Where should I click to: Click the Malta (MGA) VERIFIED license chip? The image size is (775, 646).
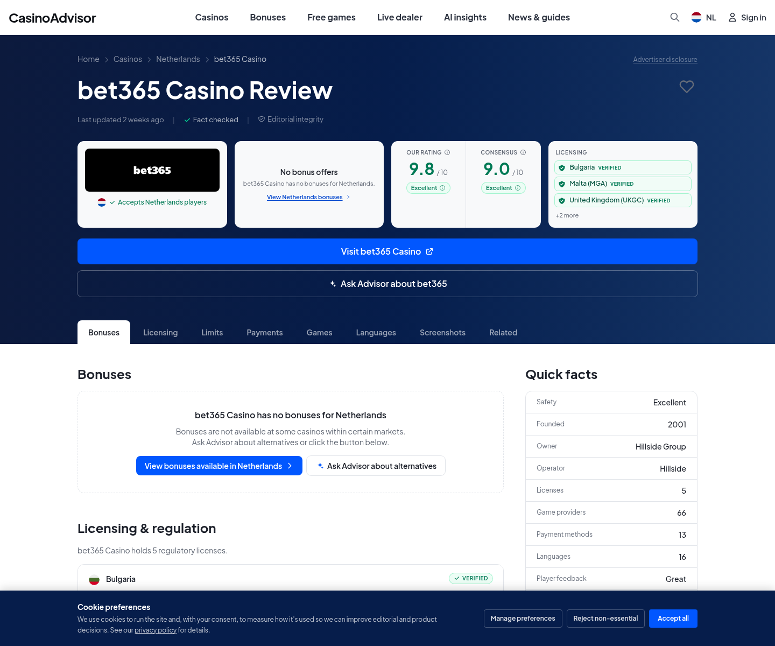pyautogui.click(x=623, y=184)
